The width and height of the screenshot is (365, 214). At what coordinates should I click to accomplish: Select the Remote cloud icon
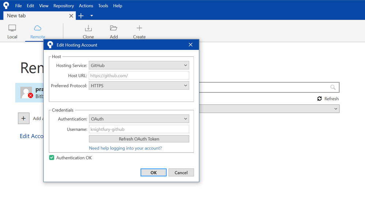(38, 28)
